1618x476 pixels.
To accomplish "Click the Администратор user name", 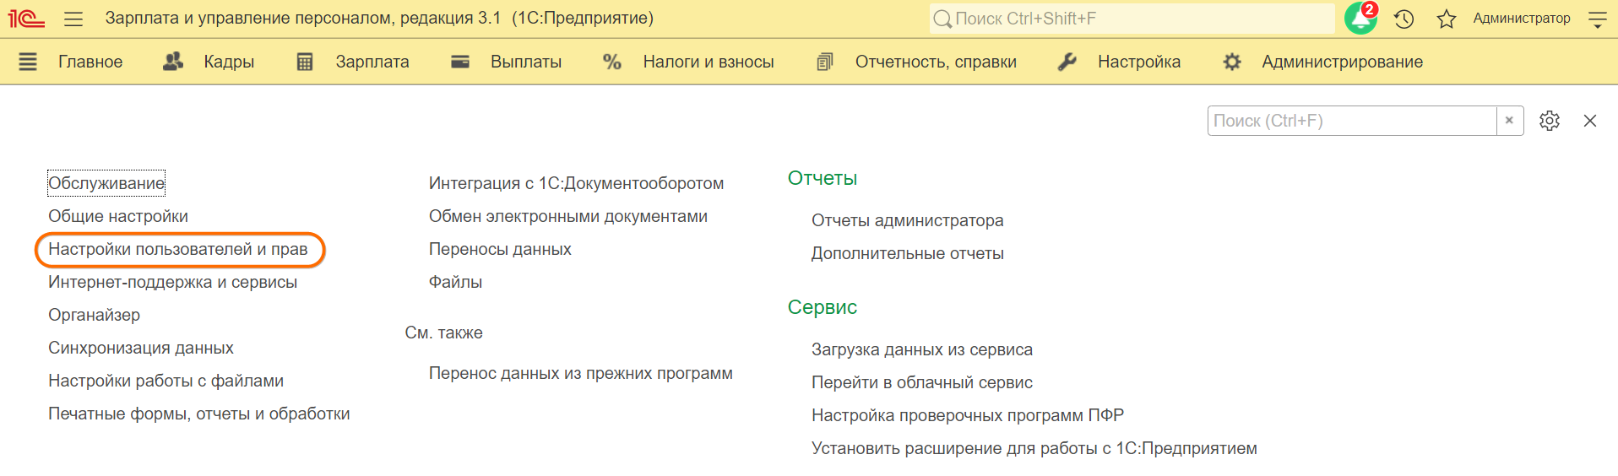I will (x=1522, y=19).
